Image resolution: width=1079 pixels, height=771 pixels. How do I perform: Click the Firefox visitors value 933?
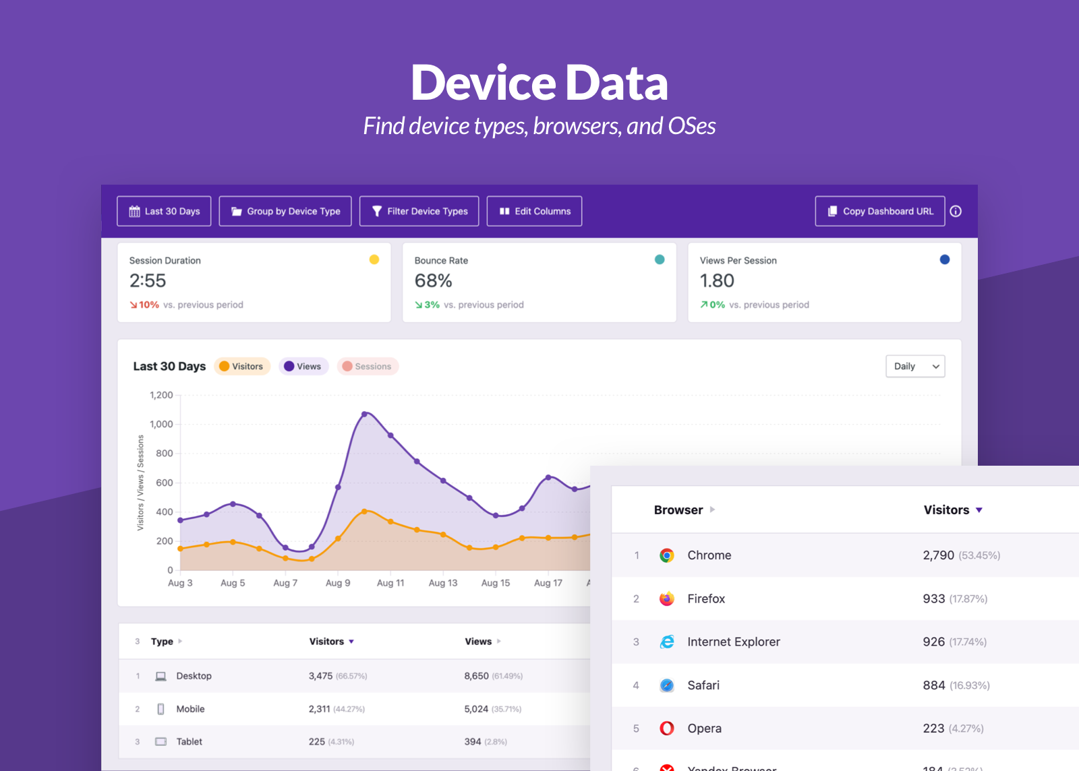(934, 598)
